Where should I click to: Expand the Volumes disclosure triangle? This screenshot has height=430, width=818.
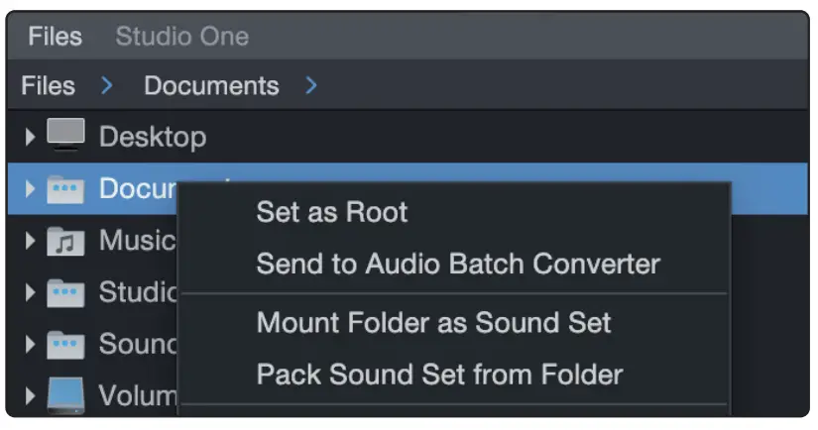[31, 397]
